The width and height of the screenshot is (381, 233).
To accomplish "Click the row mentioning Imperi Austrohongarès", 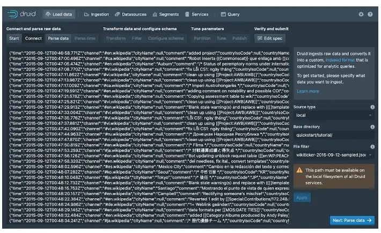I will pyautogui.click(x=149, y=85).
